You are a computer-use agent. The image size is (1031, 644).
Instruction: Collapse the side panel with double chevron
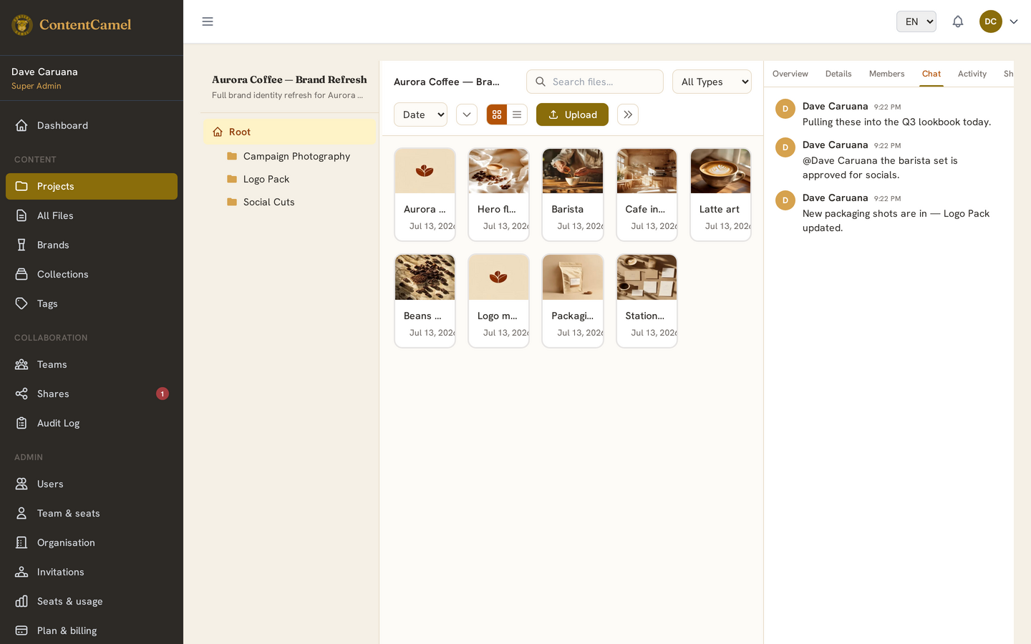pos(628,114)
